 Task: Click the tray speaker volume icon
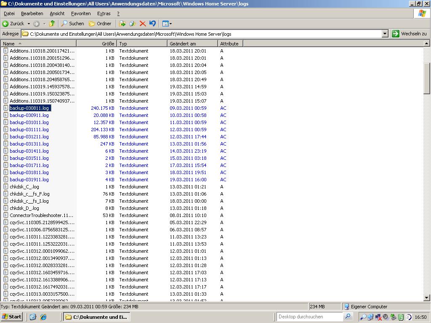[x=386, y=317]
